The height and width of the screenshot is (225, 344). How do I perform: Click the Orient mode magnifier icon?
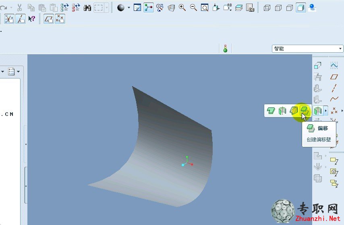pyautogui.click(x=160, y=8)
